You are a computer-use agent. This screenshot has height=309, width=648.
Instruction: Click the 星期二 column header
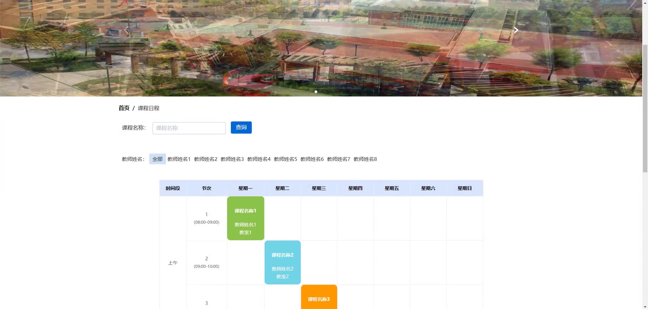tap(282, 188)
